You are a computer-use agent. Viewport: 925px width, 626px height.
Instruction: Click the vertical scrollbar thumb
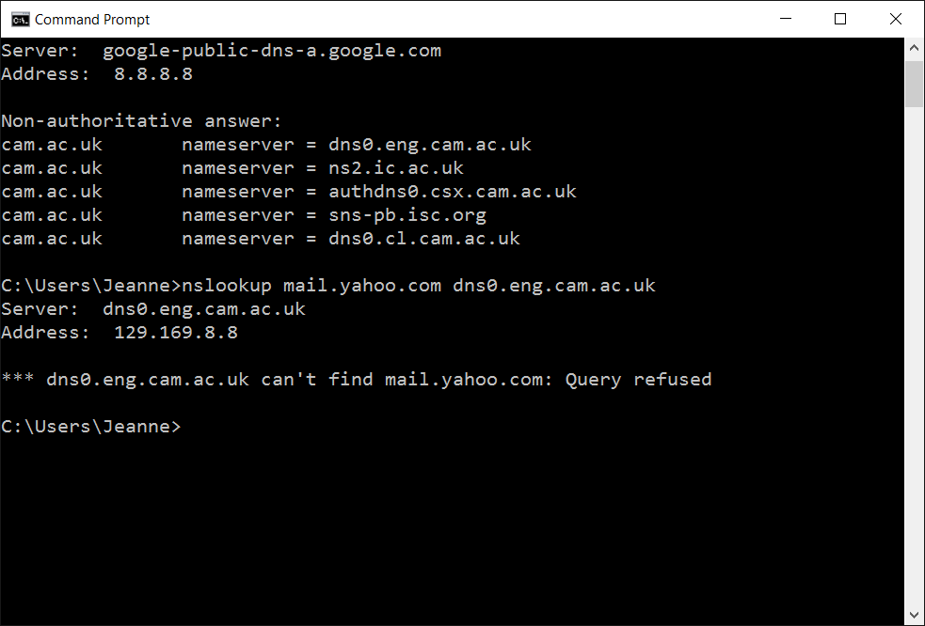click(x=915, y=85)
